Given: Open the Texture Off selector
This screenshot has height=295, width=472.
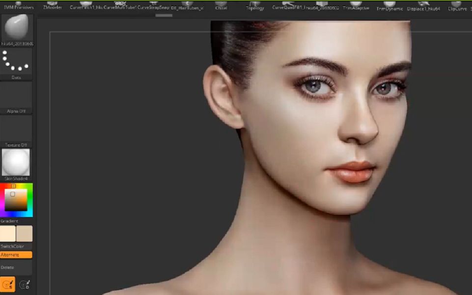Looking at the screenshot, I should point(16,130).
